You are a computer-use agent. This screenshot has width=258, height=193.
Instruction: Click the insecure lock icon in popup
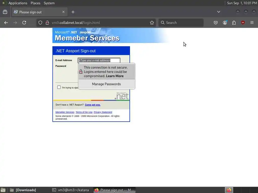click(x=81, y=72)
